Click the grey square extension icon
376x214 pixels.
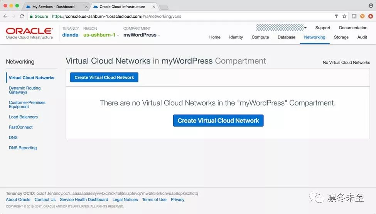[x=354, y=16]
